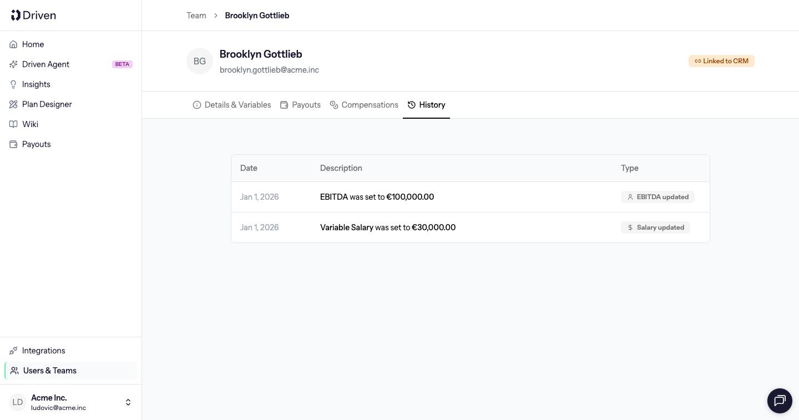The image size is (799, 420).
Task: Go to Home in the sidebar
Action: click(70, 44)
